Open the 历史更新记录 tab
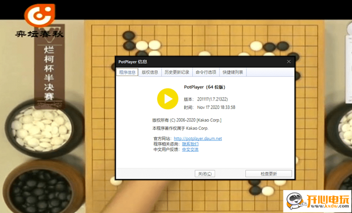This screenshot has height=213, width=352. 177,72
